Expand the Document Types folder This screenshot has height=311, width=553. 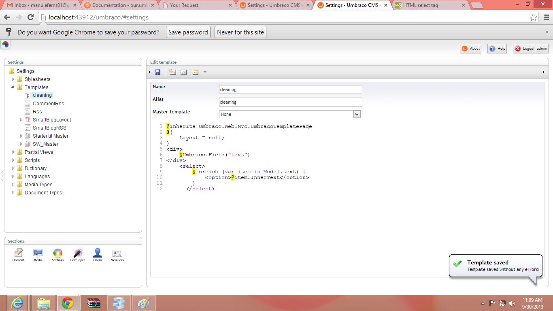[x=13, y=192]
